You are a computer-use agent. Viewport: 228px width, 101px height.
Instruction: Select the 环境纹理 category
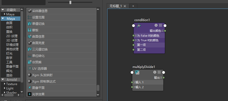point(12,45)
